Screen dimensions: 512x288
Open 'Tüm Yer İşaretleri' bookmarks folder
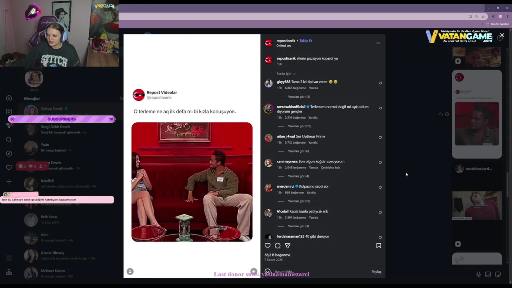tap(498, 24)
